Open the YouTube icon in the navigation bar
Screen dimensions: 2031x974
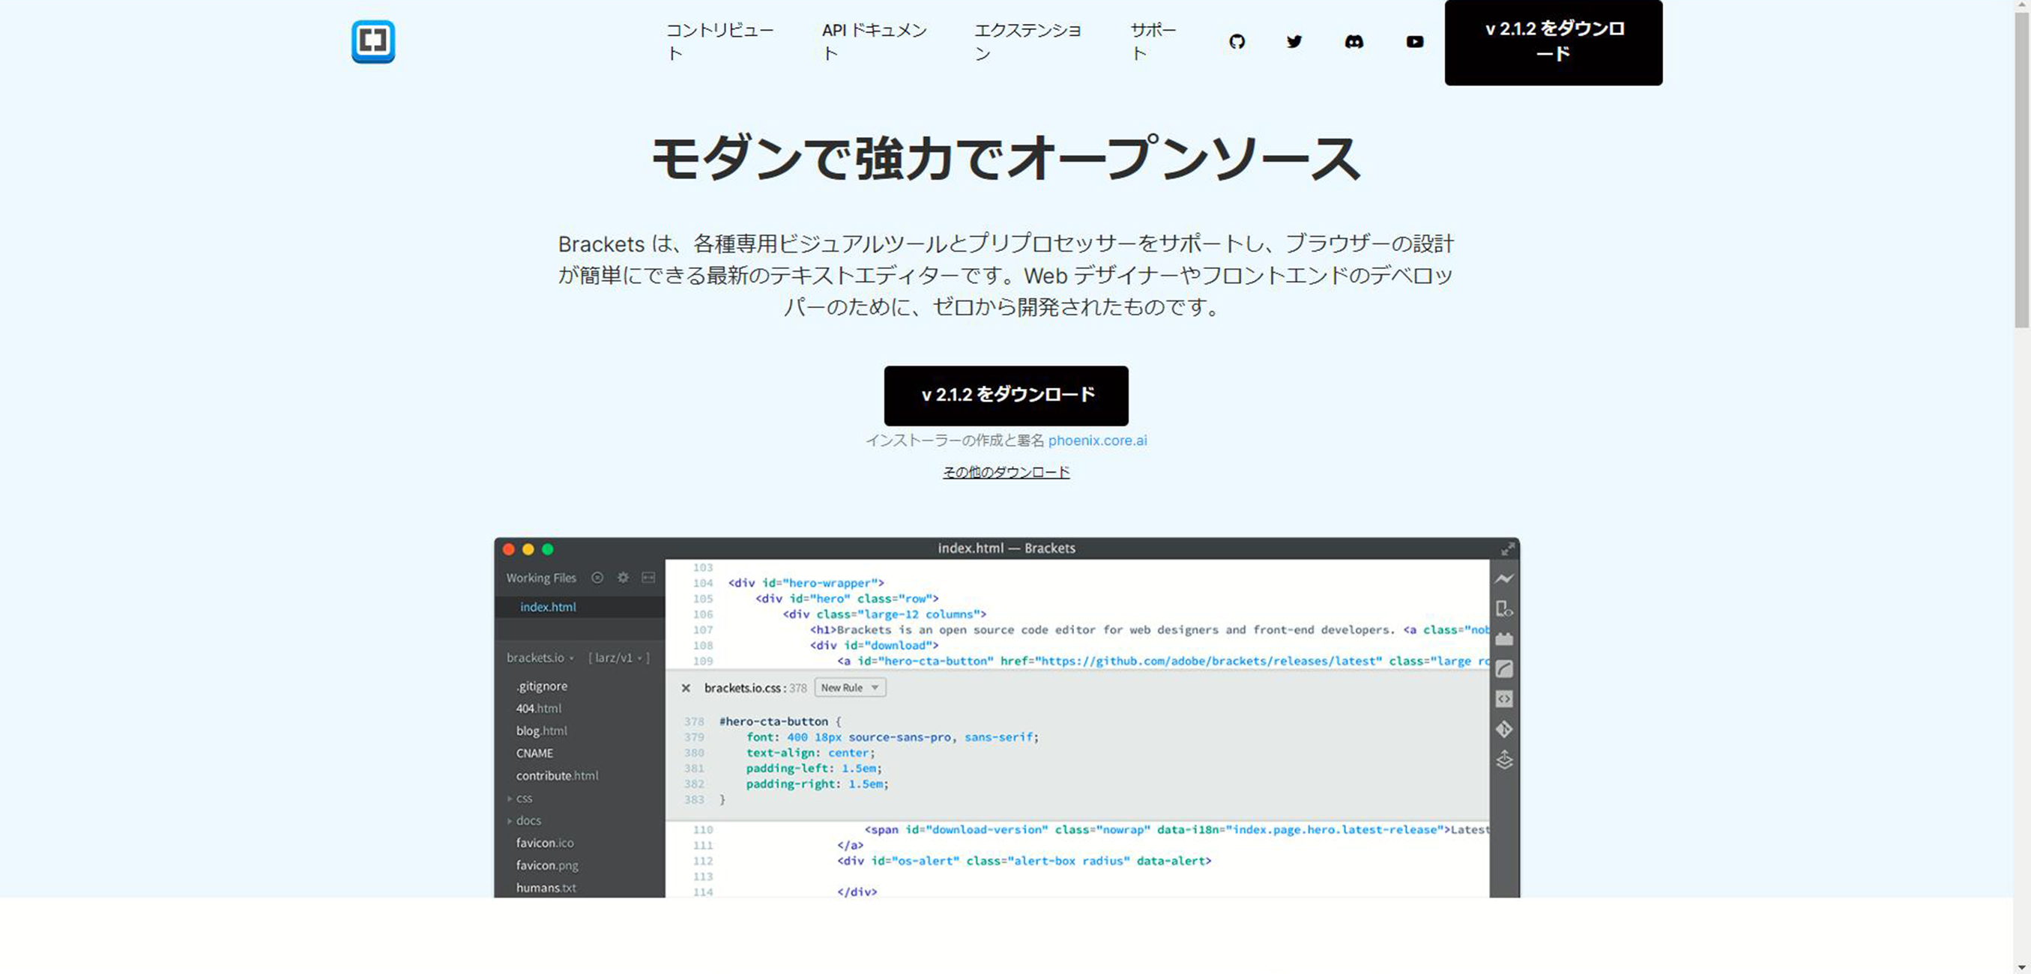click(1413, 42)
